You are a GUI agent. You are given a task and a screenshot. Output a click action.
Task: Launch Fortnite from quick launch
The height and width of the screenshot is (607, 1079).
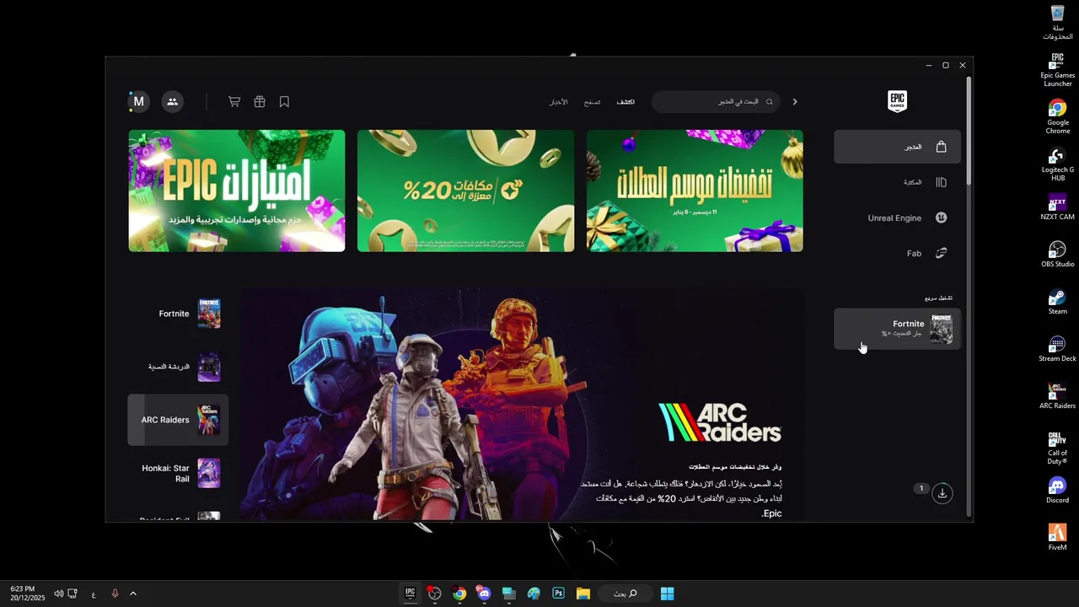897,328
